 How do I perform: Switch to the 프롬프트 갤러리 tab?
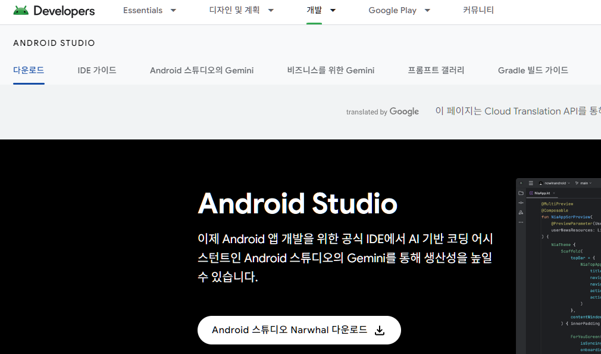[x=436, y=70]
